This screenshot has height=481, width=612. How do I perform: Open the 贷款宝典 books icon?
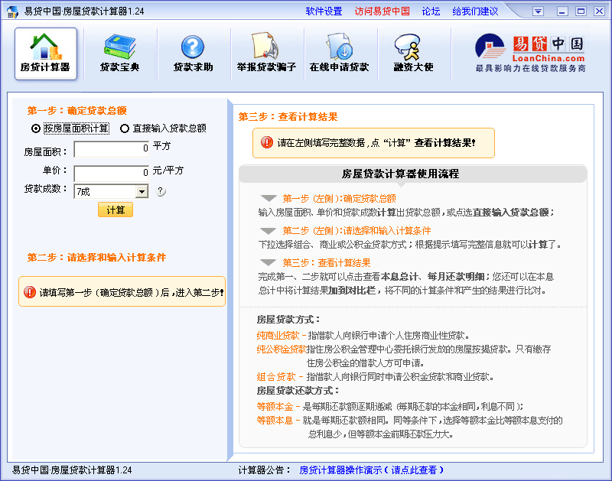(119, 54)
